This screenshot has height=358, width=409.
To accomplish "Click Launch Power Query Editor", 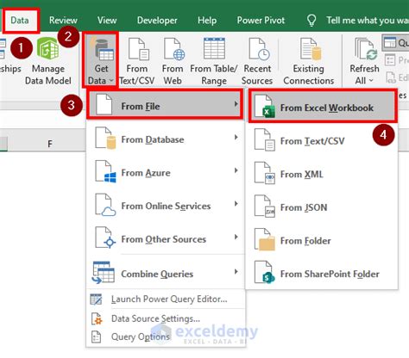I will tap(169, 299).
